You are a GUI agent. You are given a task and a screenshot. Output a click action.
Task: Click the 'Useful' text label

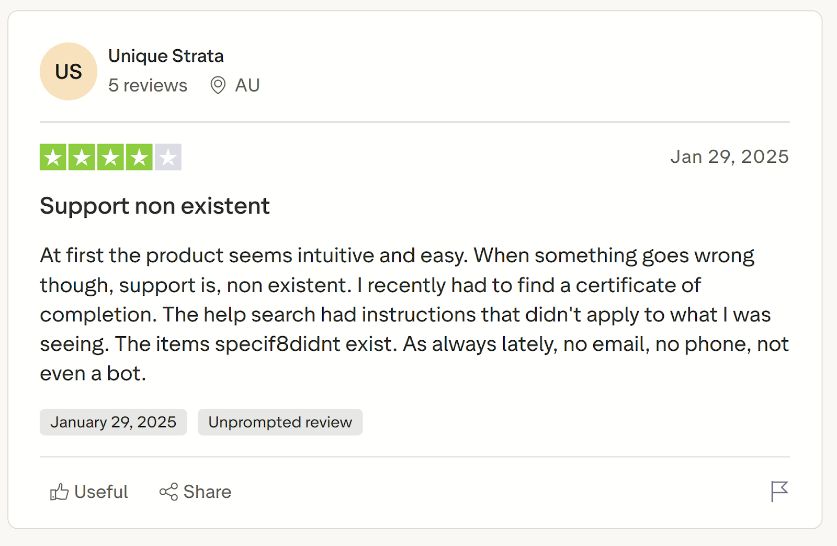(101, 492)
